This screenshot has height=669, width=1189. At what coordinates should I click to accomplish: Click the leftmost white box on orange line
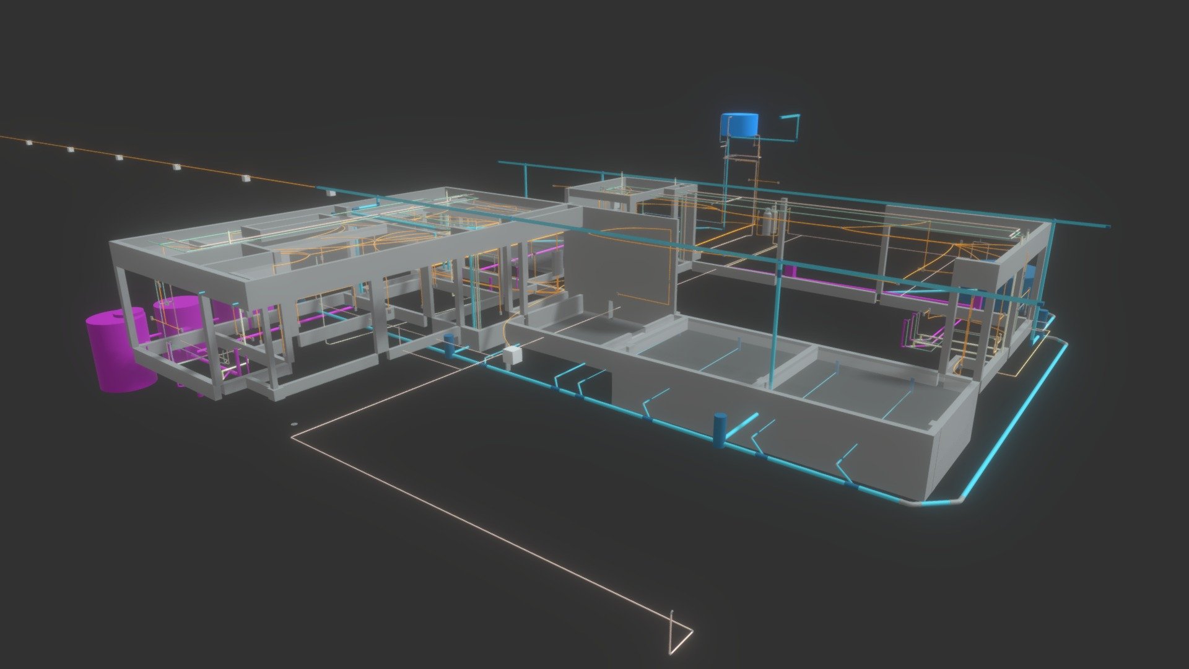click(x=28, y=144)
